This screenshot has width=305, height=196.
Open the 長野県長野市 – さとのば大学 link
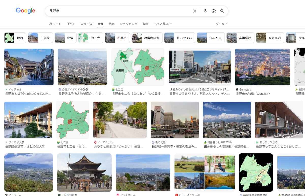(x=25, y=147)
